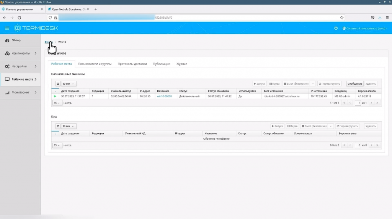Click the Настройки gears icon
Viewport: 392px width, 219px height.
pyautogui.click(x=7, y=66)
